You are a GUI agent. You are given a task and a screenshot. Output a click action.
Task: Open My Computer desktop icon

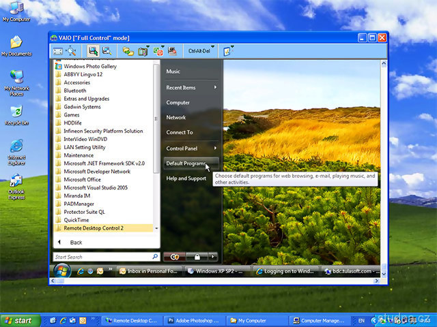tap(15, 9)
